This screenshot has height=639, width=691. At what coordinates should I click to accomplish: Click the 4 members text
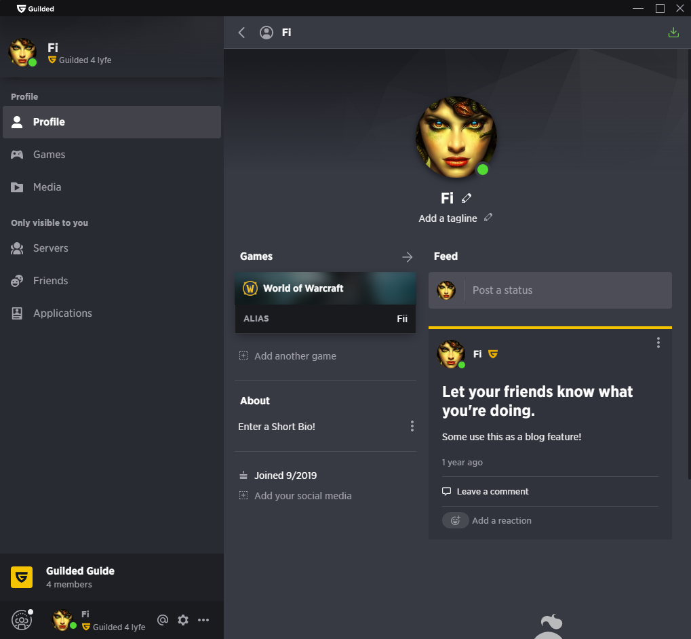tap(69, 584)
